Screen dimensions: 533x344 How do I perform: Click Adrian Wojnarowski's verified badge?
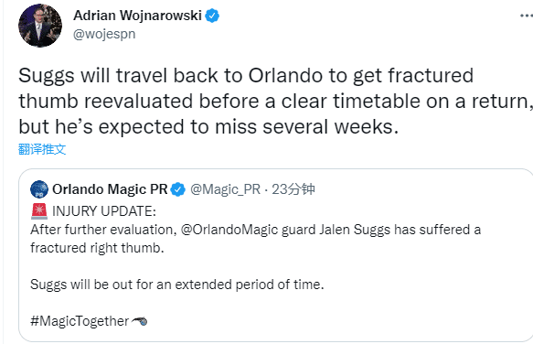pyautogui.click(x=212, y=16)
